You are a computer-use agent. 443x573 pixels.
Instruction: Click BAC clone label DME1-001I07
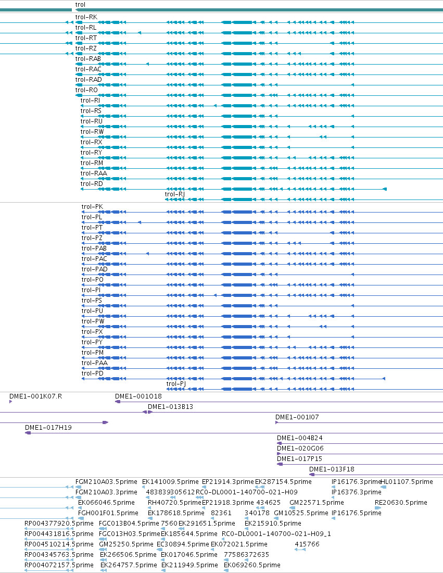pyautogui.click(x=297, y=417)
